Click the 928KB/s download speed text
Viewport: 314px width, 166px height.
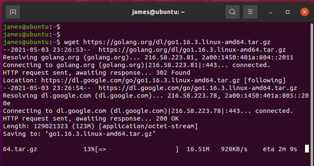coord(234,149)
